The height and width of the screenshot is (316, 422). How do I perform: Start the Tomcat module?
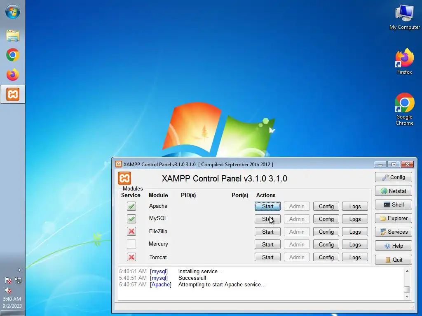(267, 257)
